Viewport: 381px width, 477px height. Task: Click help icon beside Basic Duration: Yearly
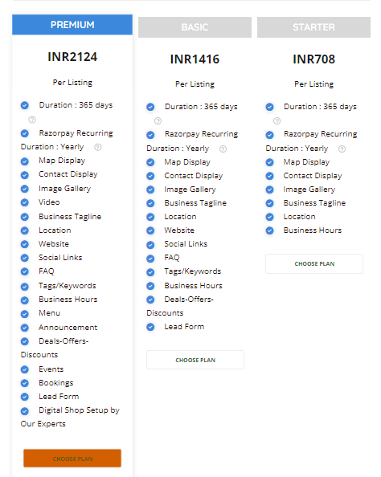(223, 149)
